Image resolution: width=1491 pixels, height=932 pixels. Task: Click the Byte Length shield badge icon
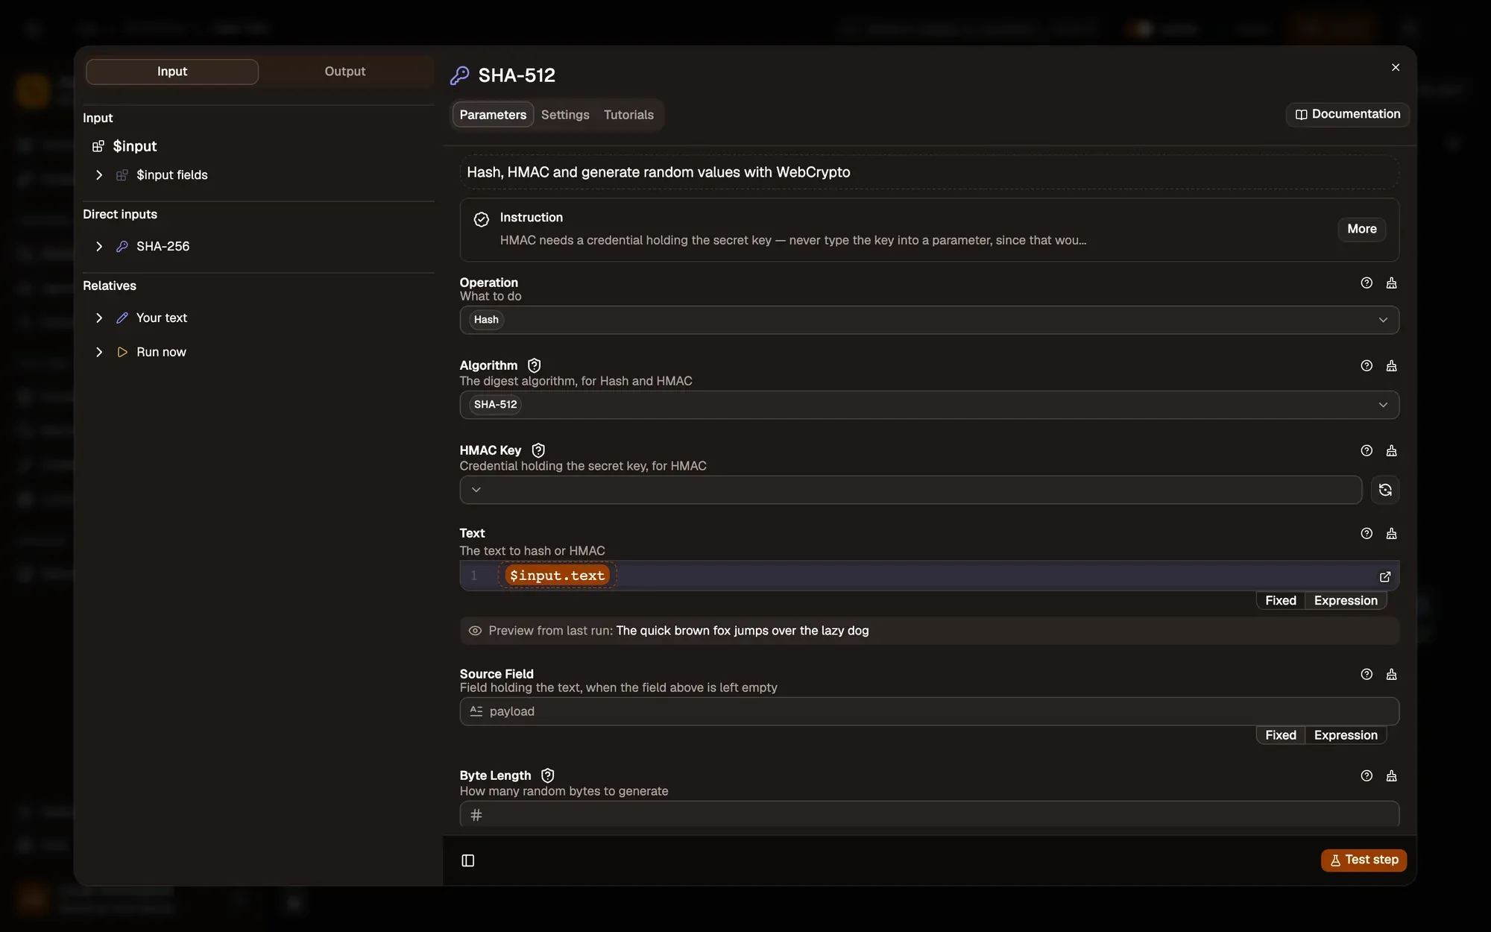548,775
